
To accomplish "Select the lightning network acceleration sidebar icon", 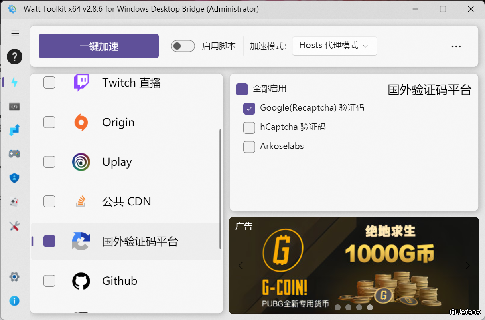I will (x=14, y=82).
